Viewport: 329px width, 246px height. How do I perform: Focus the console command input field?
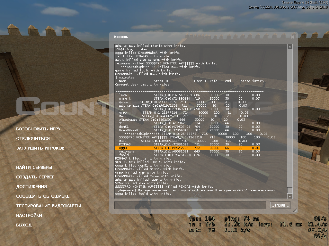[190, 205]
